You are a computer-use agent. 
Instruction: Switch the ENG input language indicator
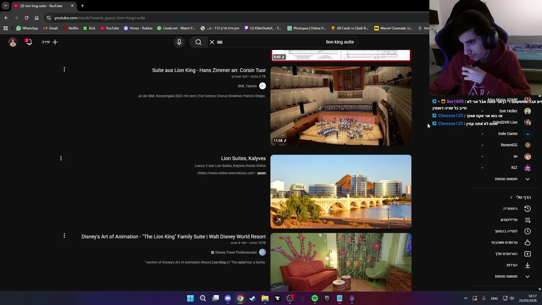click(x=494, y=298)
